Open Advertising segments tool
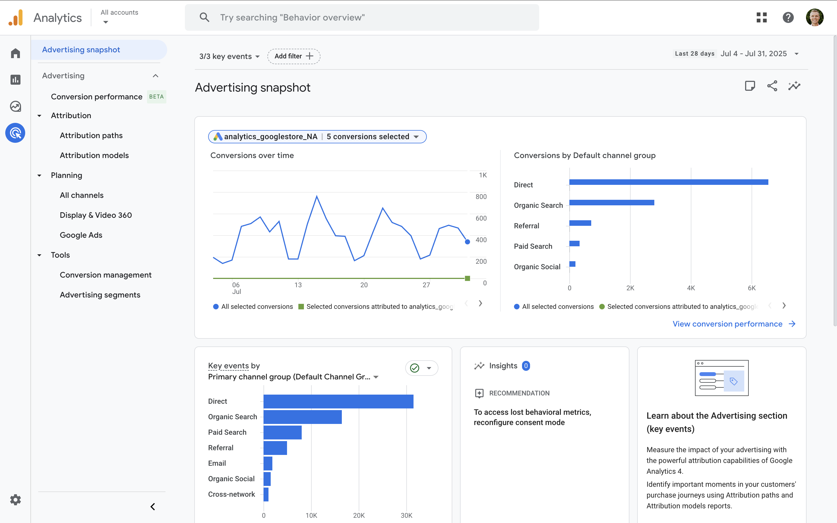Screen dimensions: 837x523 [x=100, y=295]
